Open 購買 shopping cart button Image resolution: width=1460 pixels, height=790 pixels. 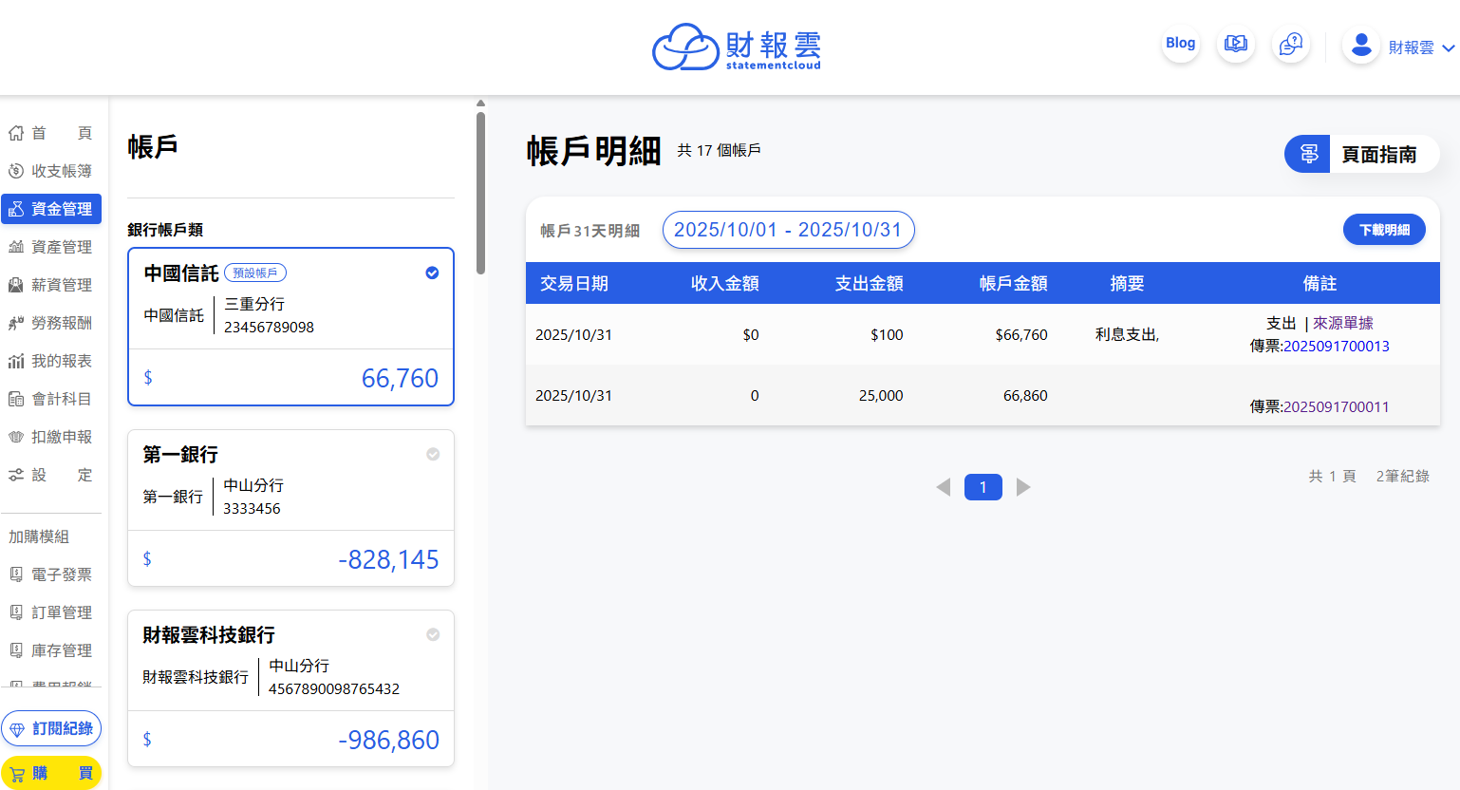click(x=51, y=773)
